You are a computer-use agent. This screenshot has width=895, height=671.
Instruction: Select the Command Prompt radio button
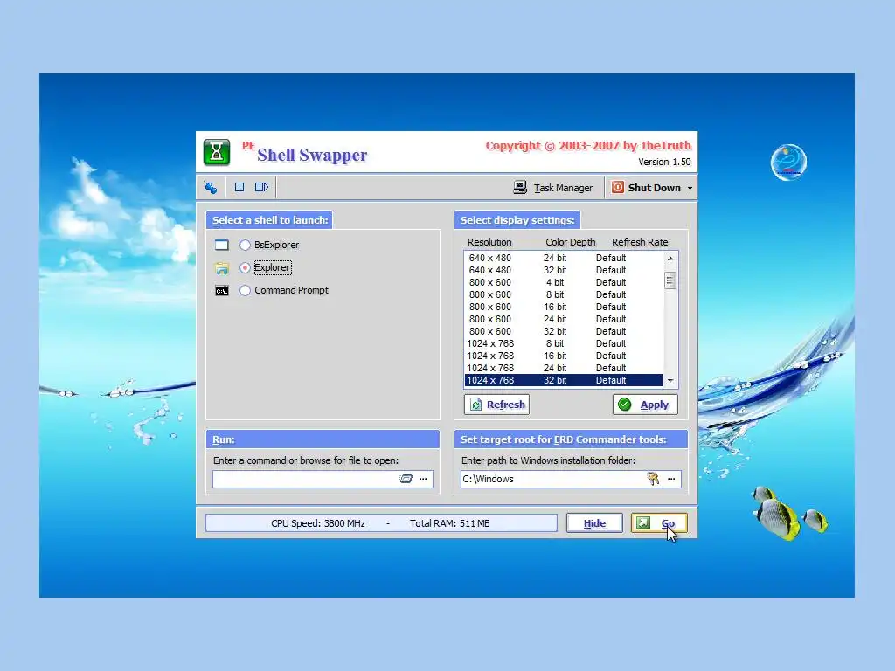click(245, 290)
